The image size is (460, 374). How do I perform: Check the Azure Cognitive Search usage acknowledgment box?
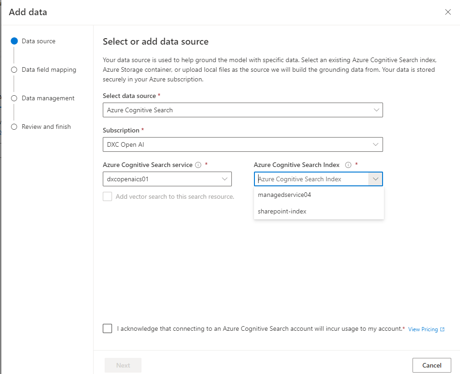[107, 328]
